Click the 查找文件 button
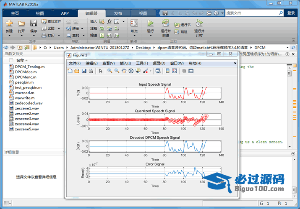This screenshot has height=209, width=300. (x=52, y=21)
